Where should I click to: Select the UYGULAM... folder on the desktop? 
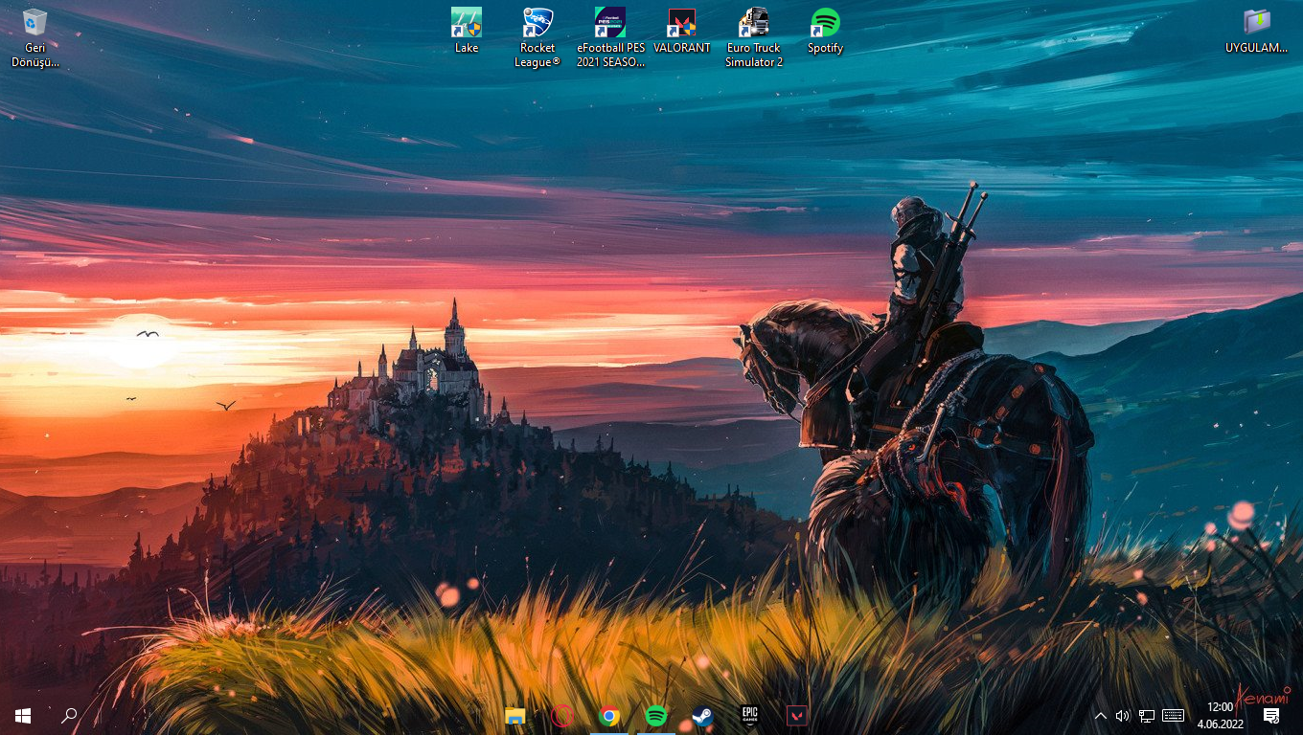coord(1256,32)
